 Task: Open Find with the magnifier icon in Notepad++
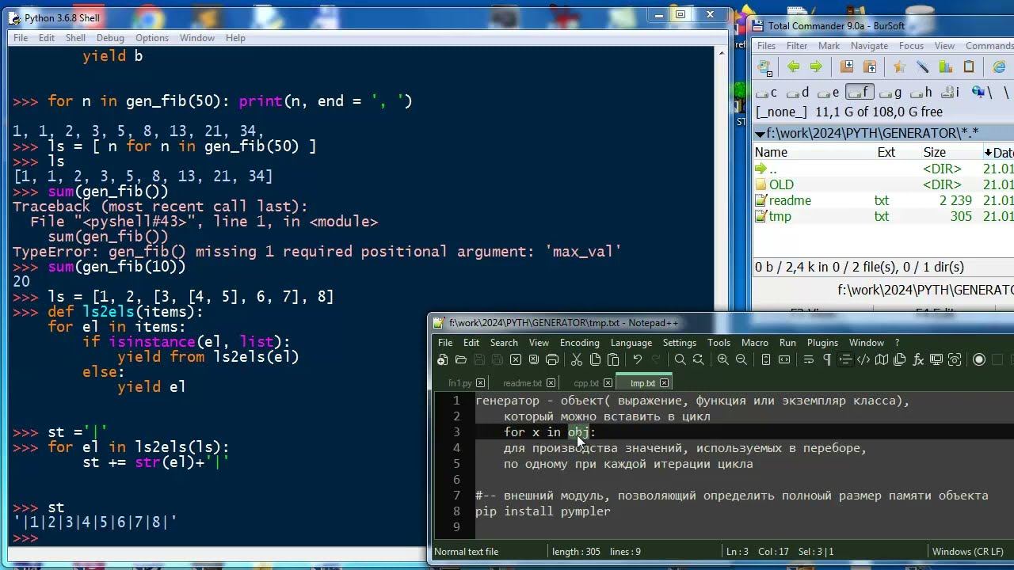coord(680,359)
